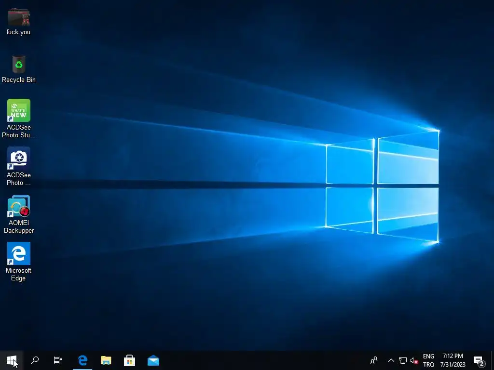Open Action Center notifications icon
The image size is (494, 370).
[479, 360]
